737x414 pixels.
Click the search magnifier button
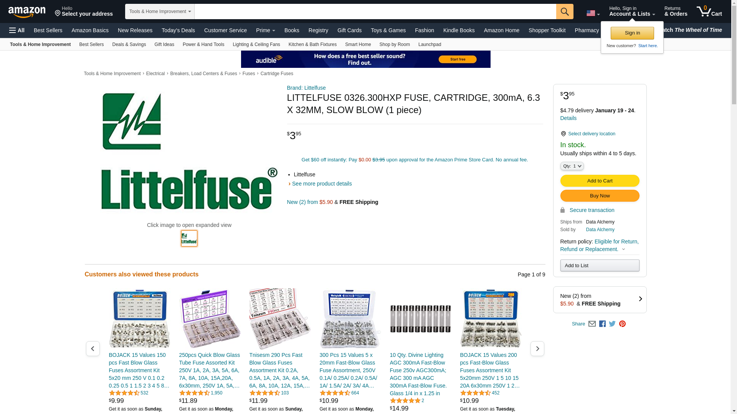tap(565, 11)
